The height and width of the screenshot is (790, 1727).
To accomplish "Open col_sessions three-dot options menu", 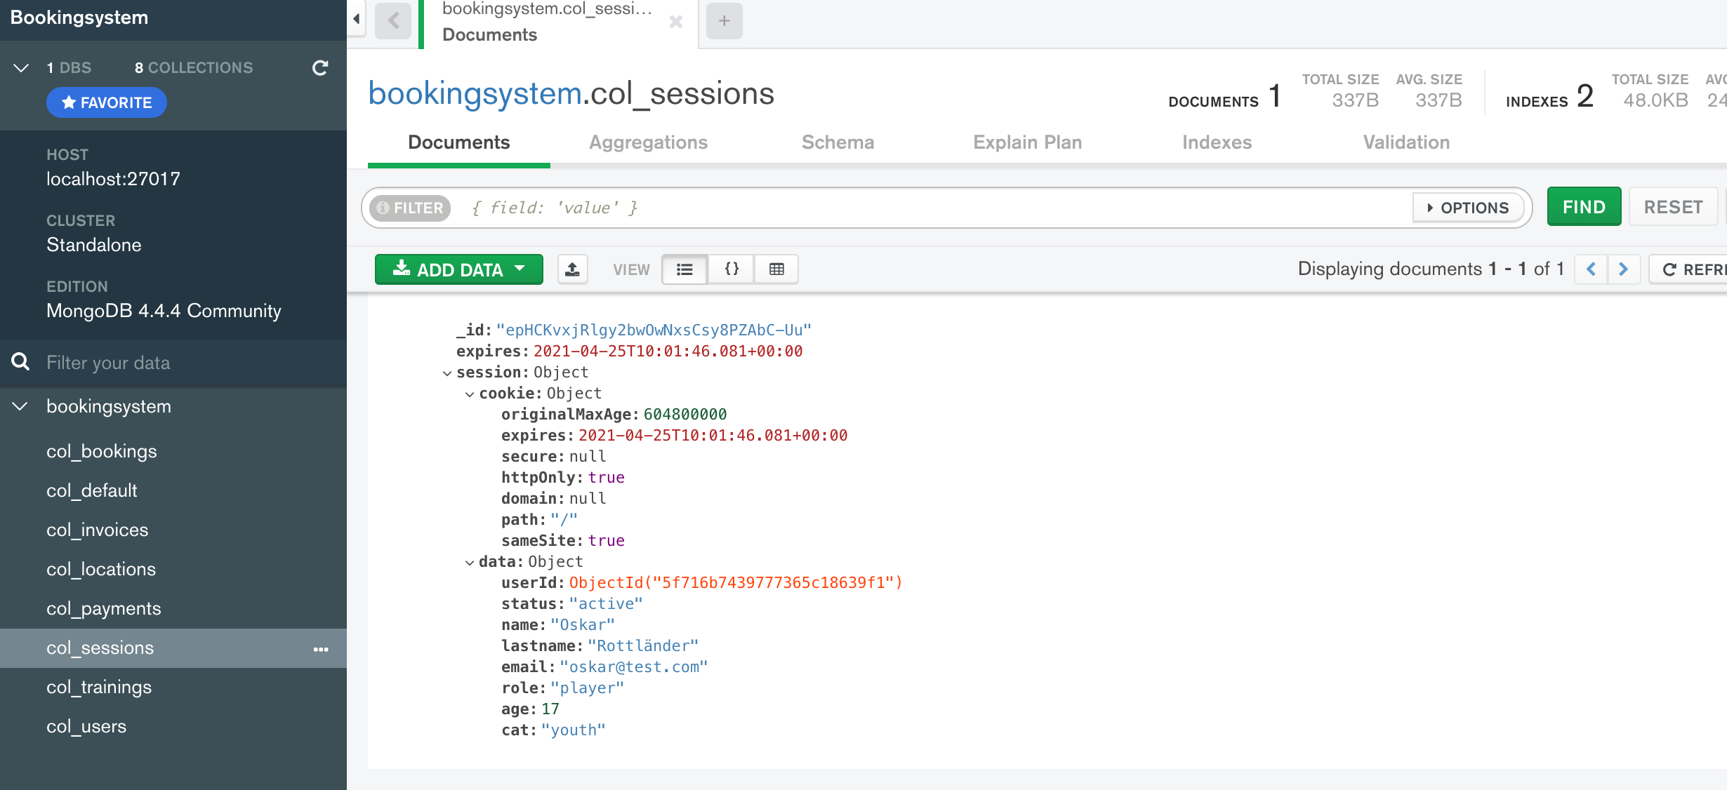I will coord(321,649).
